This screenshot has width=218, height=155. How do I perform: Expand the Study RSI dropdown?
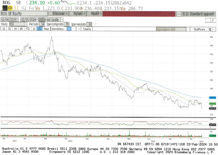coord(26,24)
